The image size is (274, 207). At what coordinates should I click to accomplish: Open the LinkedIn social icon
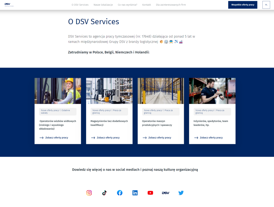(135, 193)
